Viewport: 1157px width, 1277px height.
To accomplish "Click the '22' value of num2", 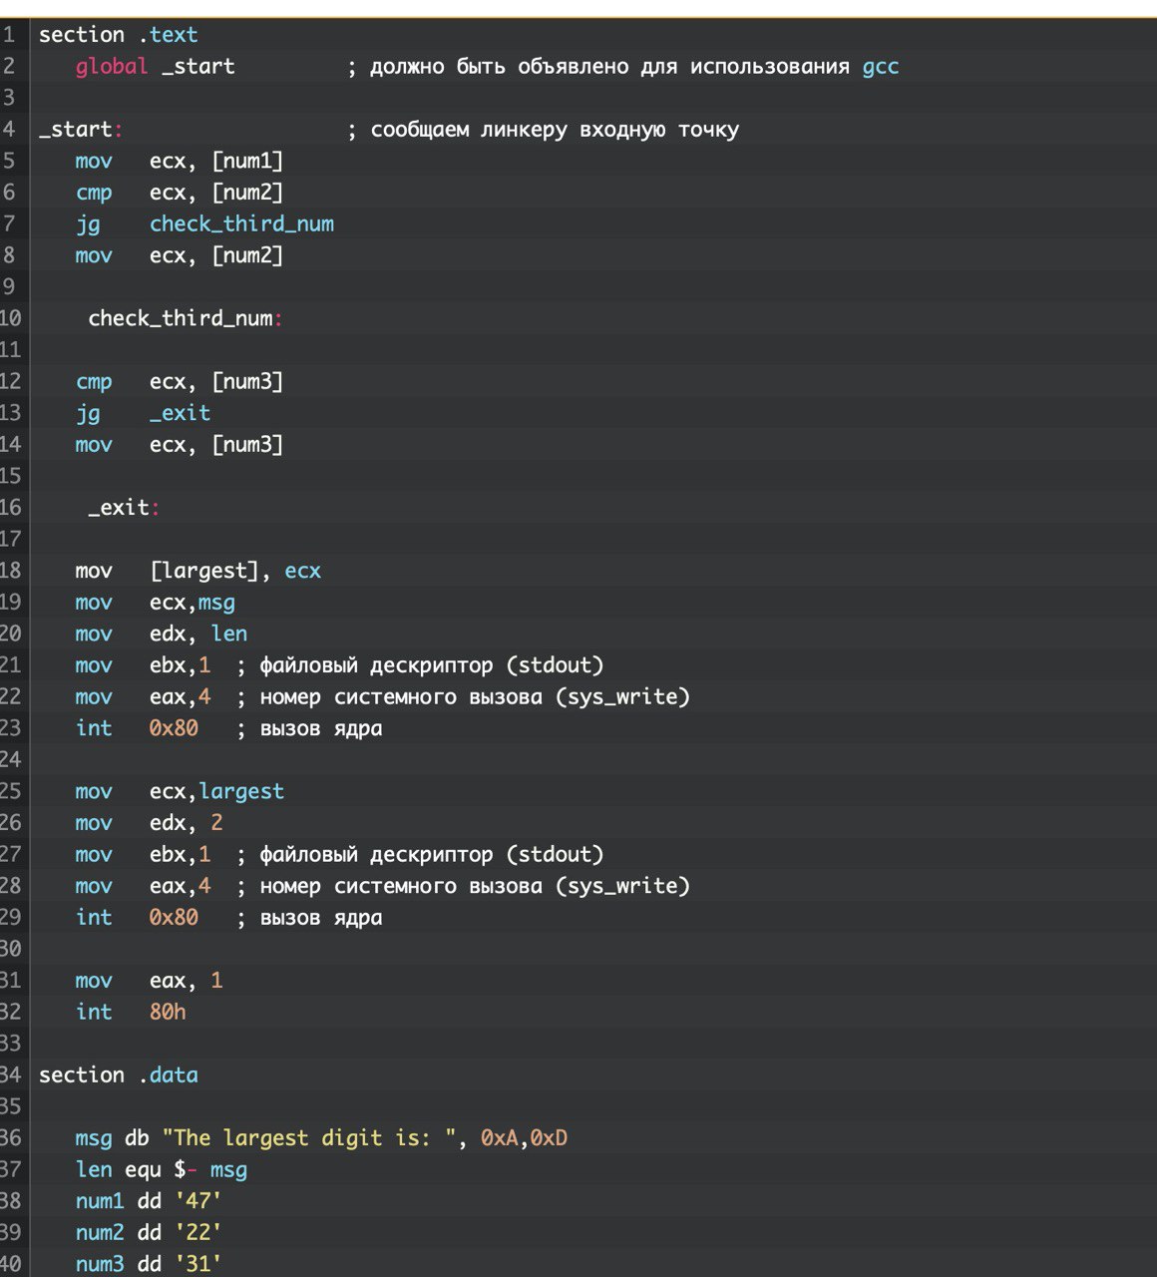I will pyautogui.click(x=198, y=1232).
